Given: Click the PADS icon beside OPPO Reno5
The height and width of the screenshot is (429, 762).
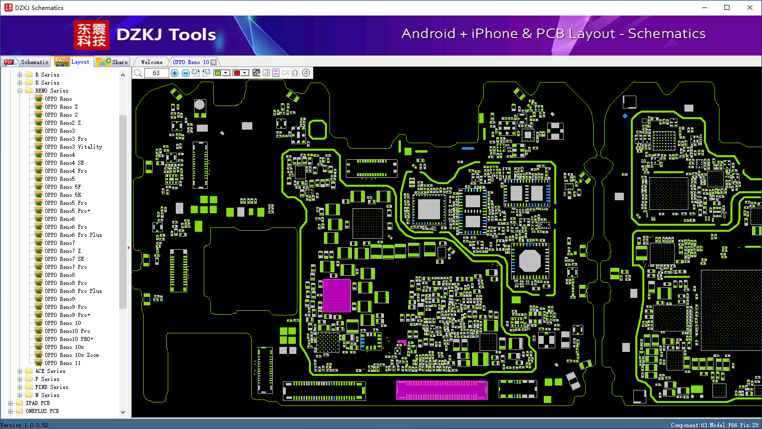Looking at the screenshot, I should tap(39, 179).
